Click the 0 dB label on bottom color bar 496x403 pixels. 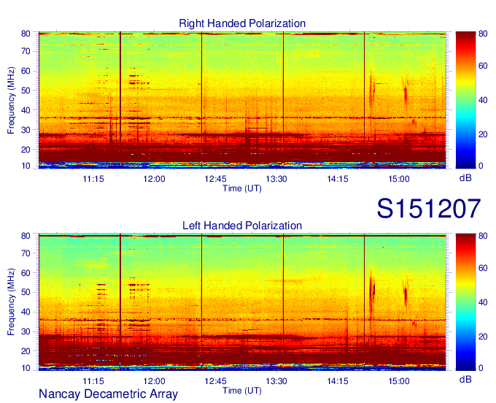pyautogui.click(x=481, y=368)
